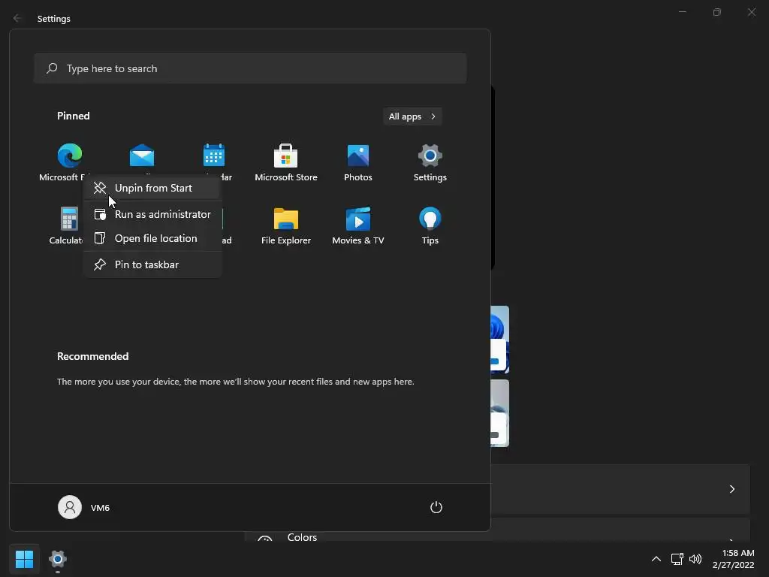The height and width of the screenshot is (577, 769).
Task: Click the Type here to search field
Action: 250,68
